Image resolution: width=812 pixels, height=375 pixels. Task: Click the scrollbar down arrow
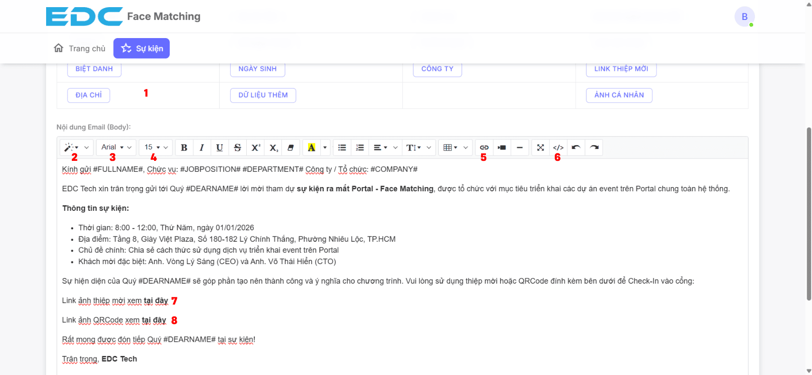809,371
